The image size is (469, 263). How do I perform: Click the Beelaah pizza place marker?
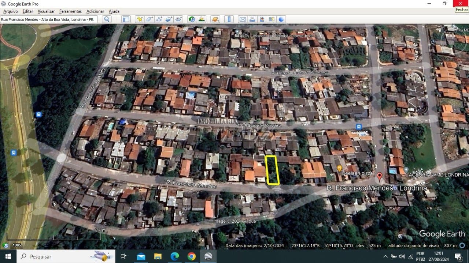[x=339, y=168]
